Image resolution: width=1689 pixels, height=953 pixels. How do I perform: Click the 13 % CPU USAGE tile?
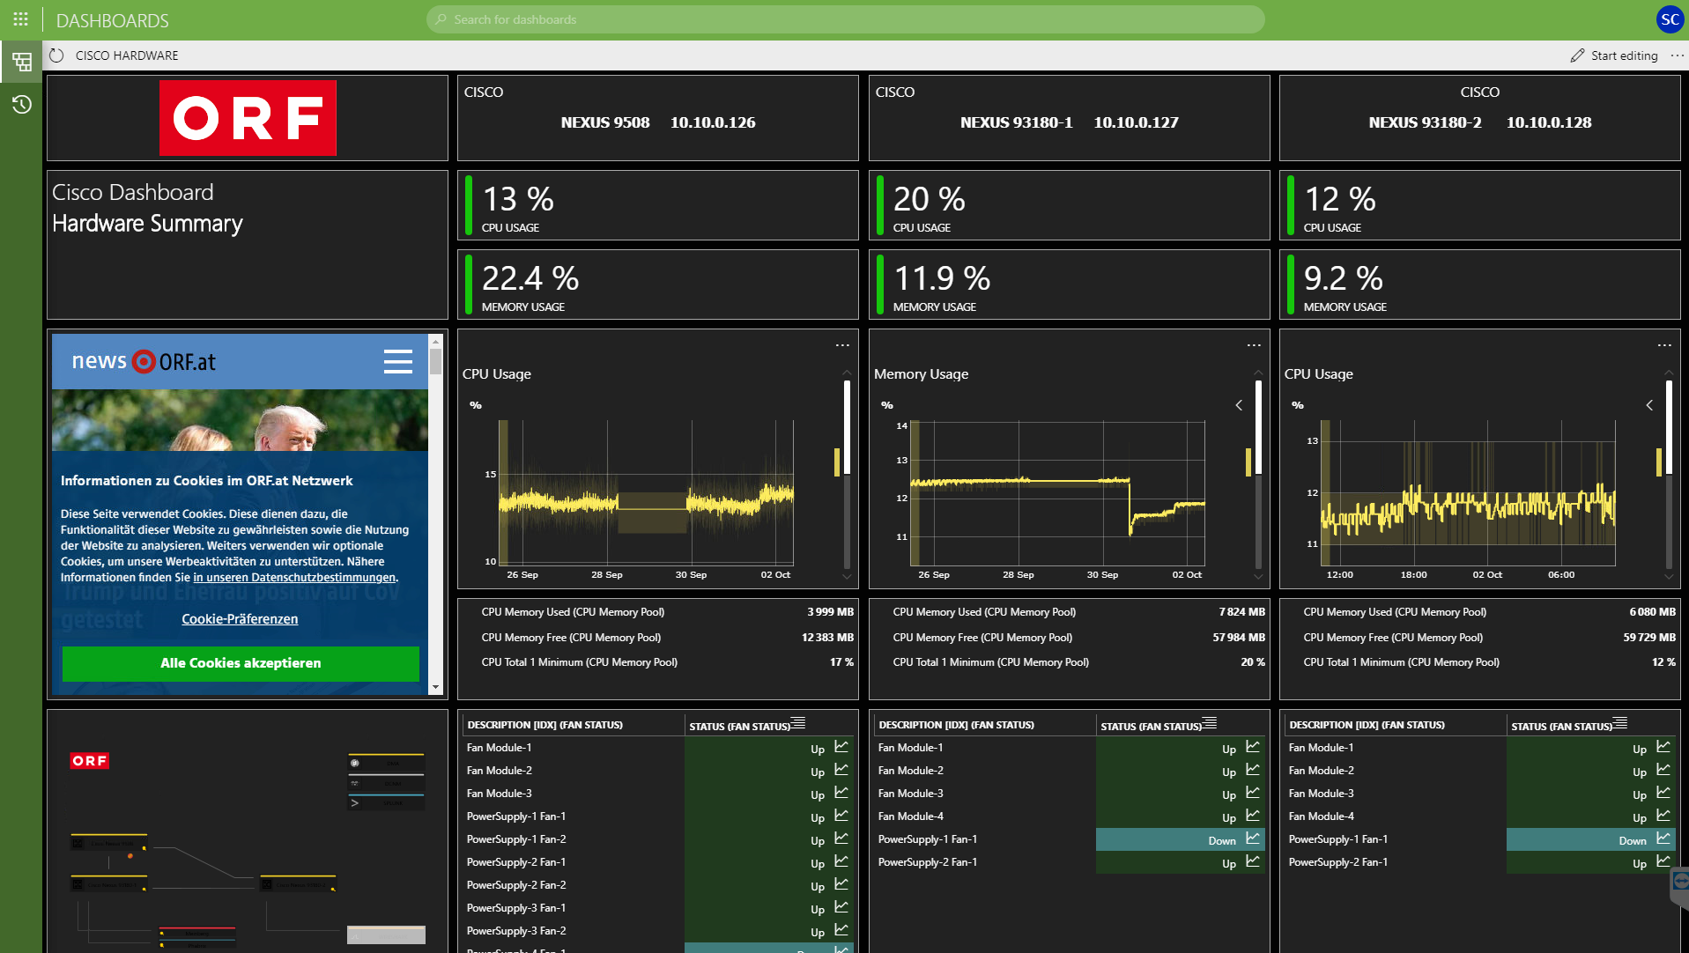657,205
